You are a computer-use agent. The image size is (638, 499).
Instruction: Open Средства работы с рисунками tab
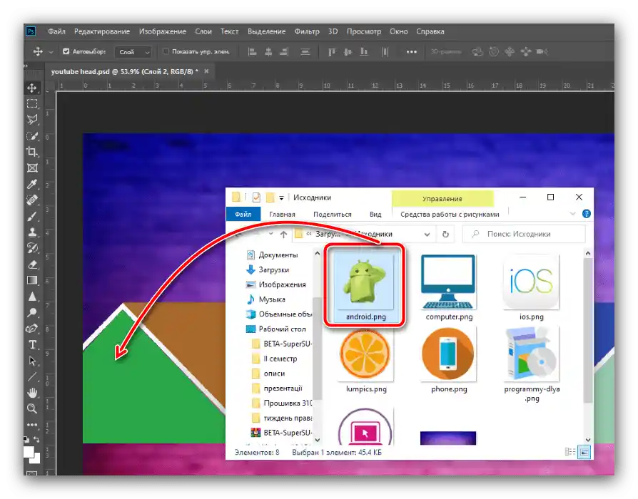(x=450, y=214)
